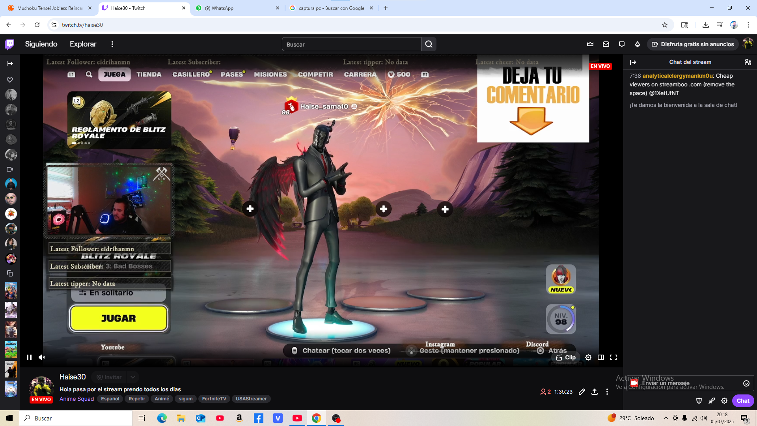Viewport: 757px width, 426px height.
Task: Open the three-dot menu beside Explorar
Action: tap(112, 44)
